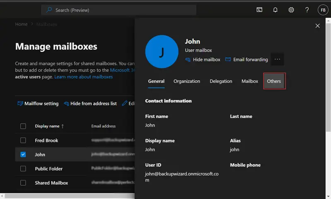This screenshot has height=199, width=331.
Task: Select the Public Folder checkbox
Action: [x=23, y=169]
